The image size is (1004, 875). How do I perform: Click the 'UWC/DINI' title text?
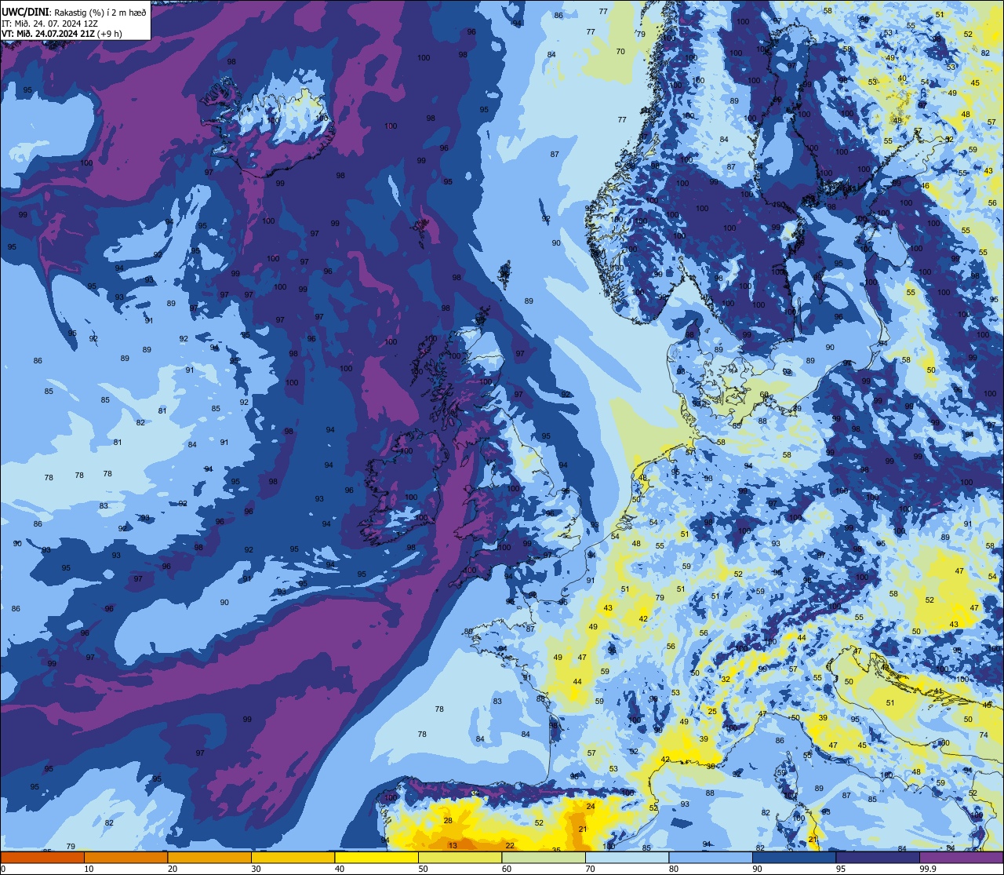coord(25,13)
